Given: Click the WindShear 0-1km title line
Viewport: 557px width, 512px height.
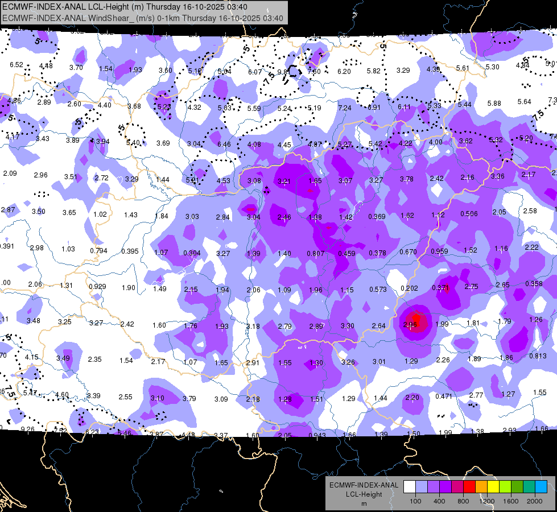Looking at the screenshot, I should pyautogui.click(x=143, y=18).
